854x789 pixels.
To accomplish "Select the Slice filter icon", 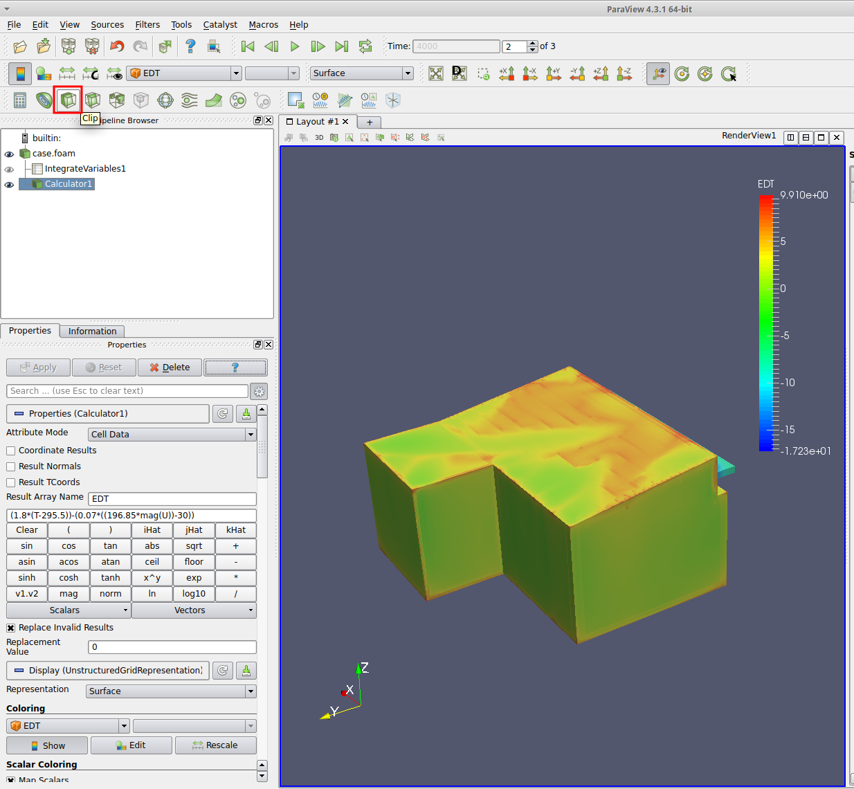I will (x=93, y=100).
